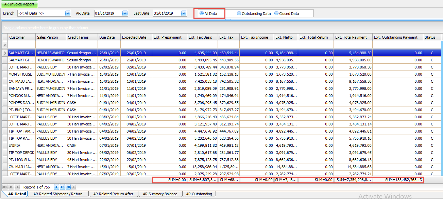This screenshot has height=199, width=443.
Task: Select the PONPES DAR... customer row
Action: point(222,103)
